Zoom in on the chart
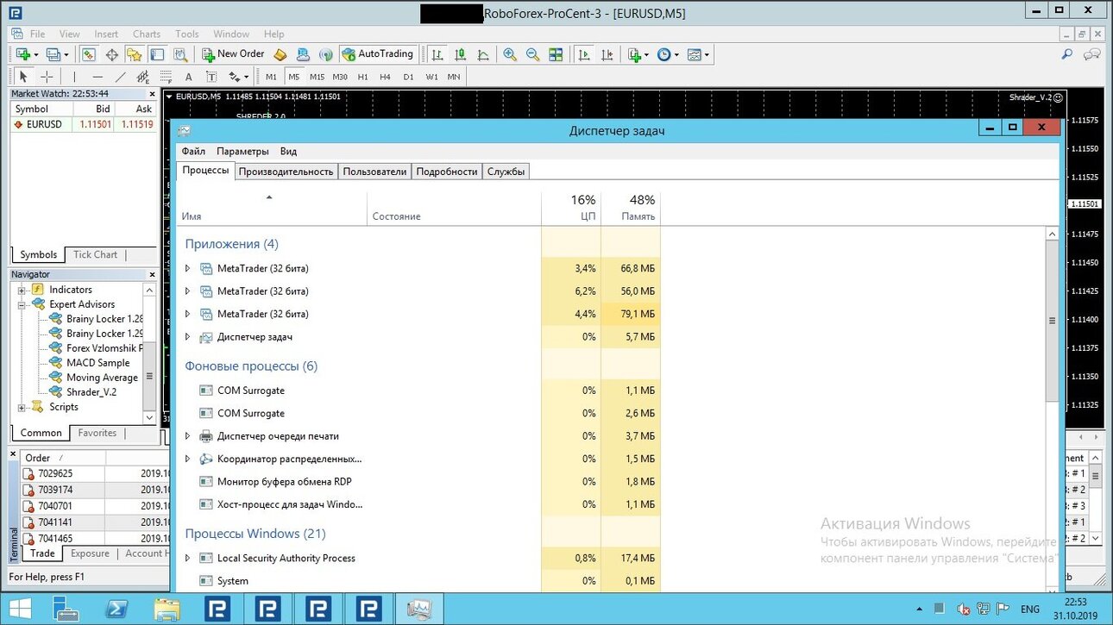The height and width of the screenshot is (625, 1113). coord(510,54)
